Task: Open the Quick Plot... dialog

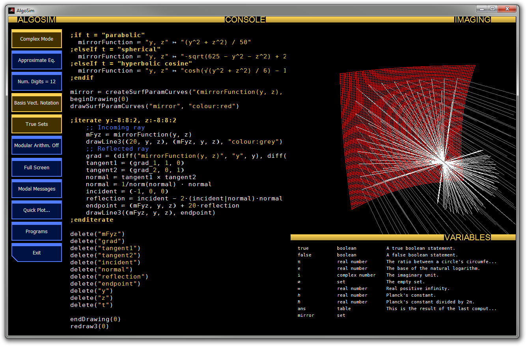Action: click(x=37, y=210)
